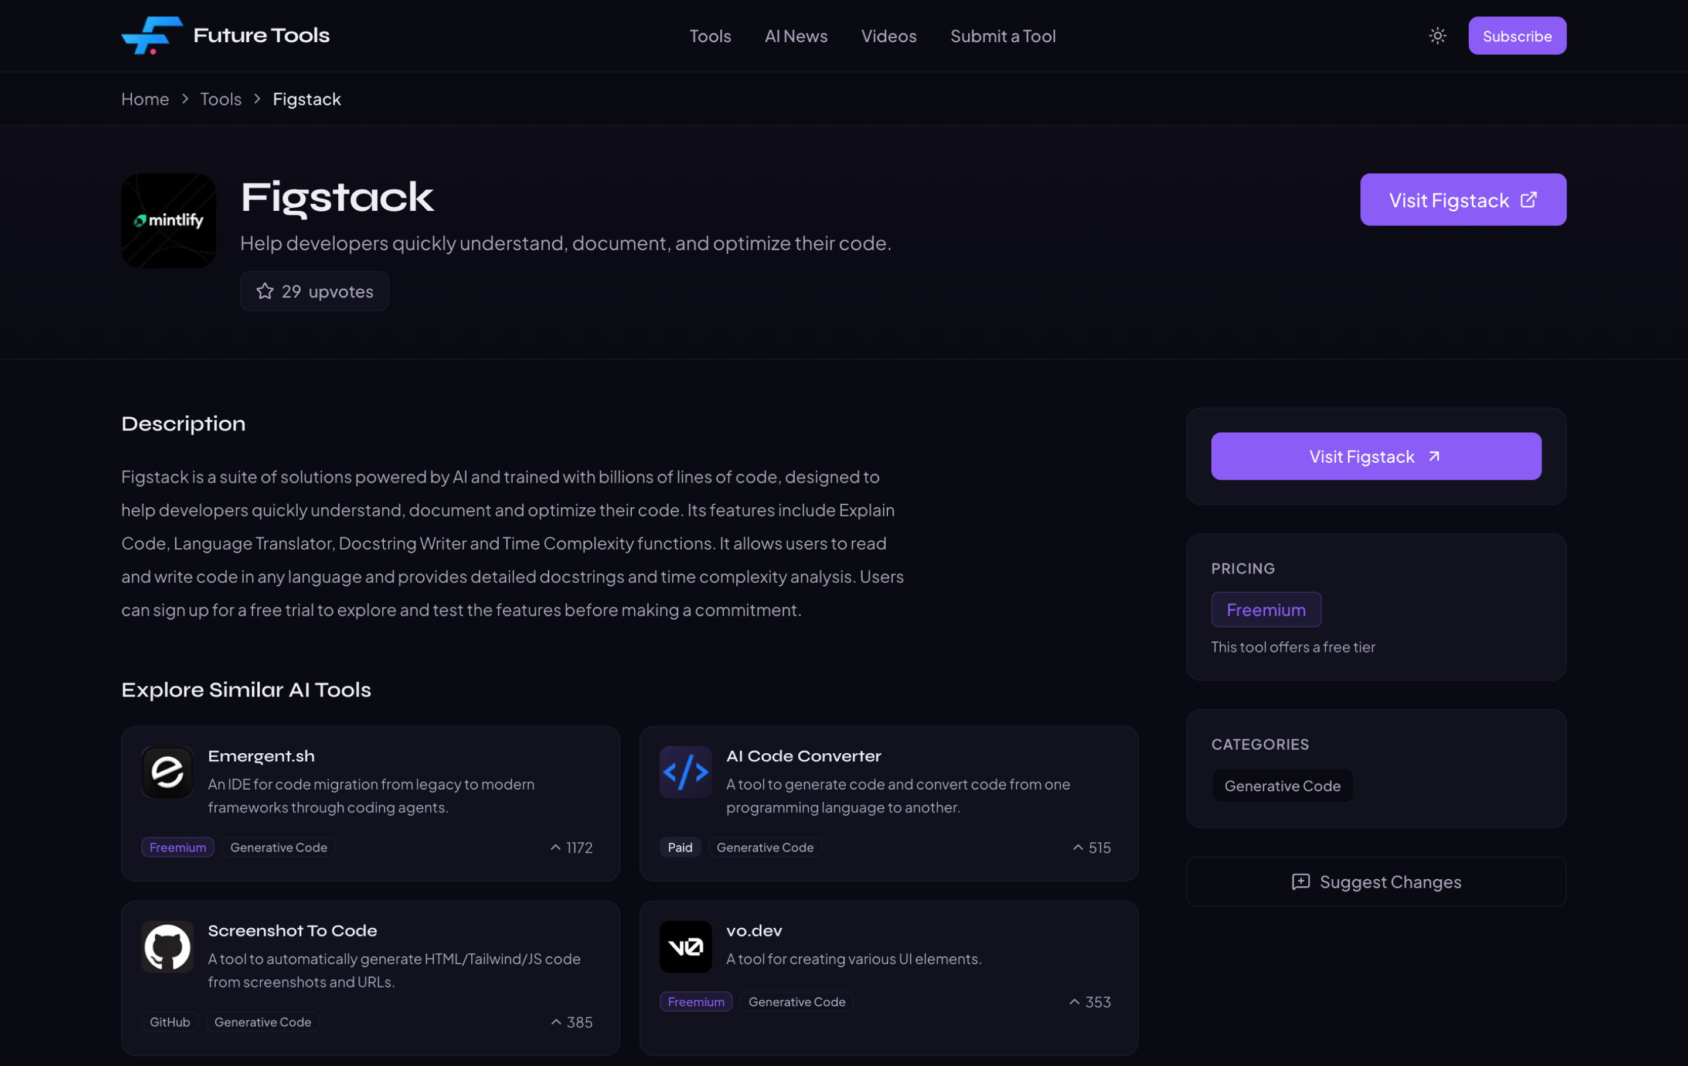Click the Explore Similar AI Tools heading
This screenshot has width=1688, height=1066.
tap(246, 690)
